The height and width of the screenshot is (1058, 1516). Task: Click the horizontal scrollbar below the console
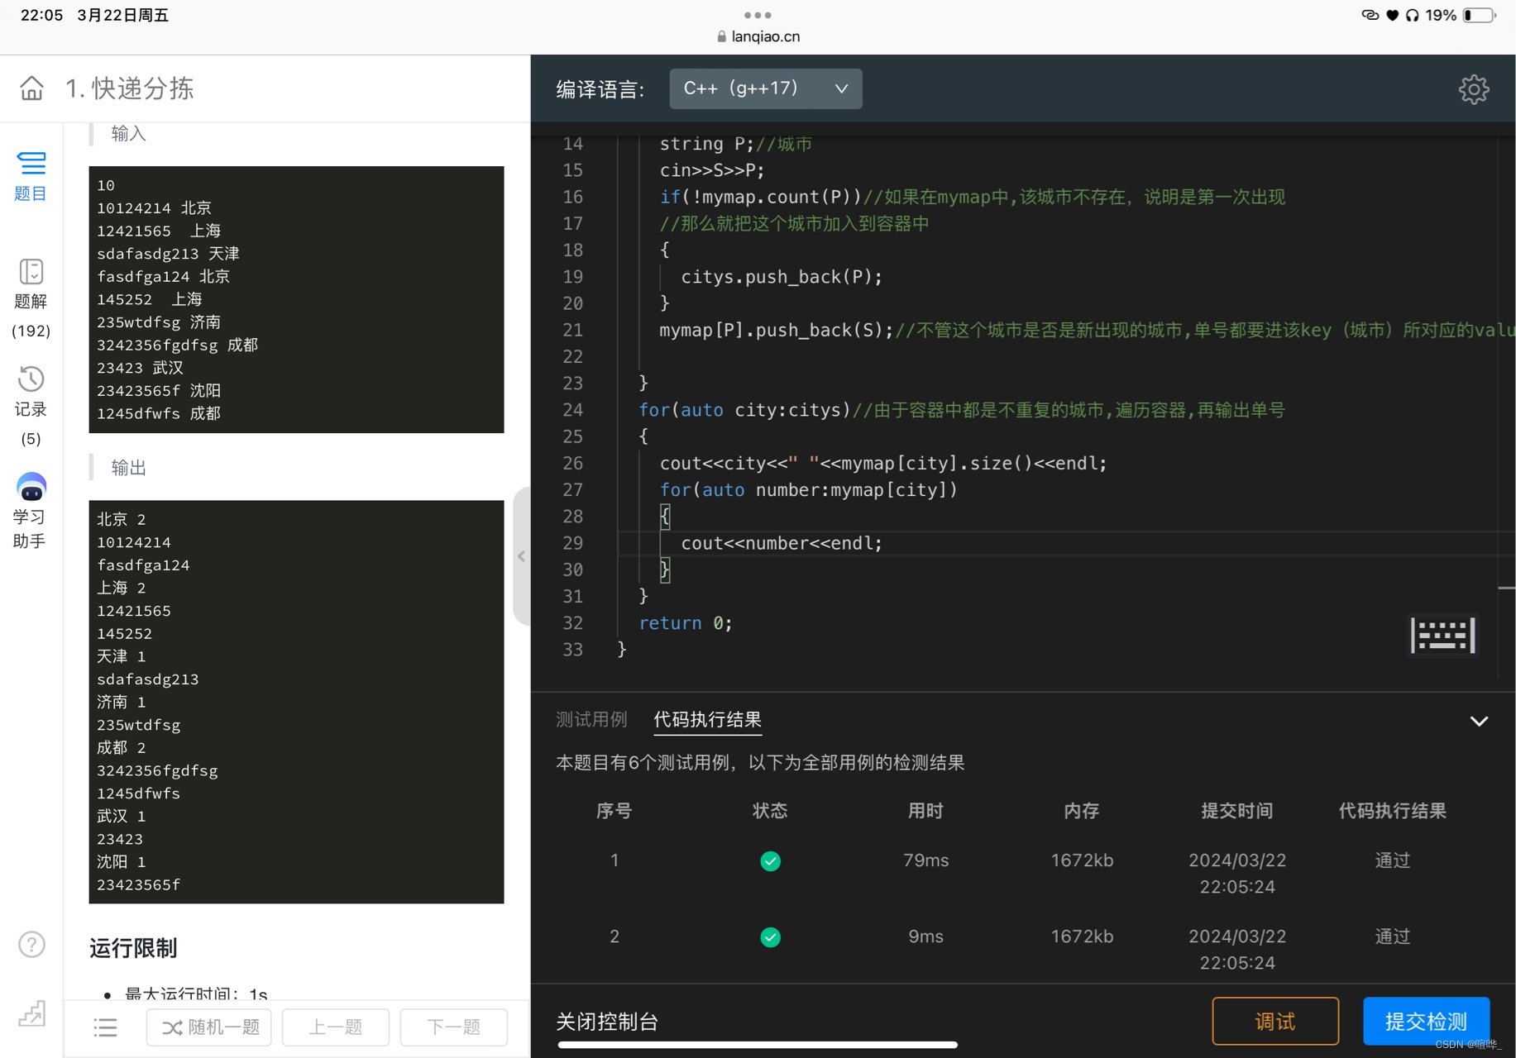click(758, 1044)
